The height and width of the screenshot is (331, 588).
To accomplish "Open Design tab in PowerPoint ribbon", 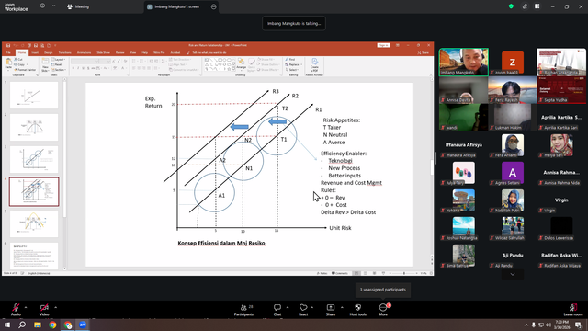I will pyautogui.click(x=49, y=52).
